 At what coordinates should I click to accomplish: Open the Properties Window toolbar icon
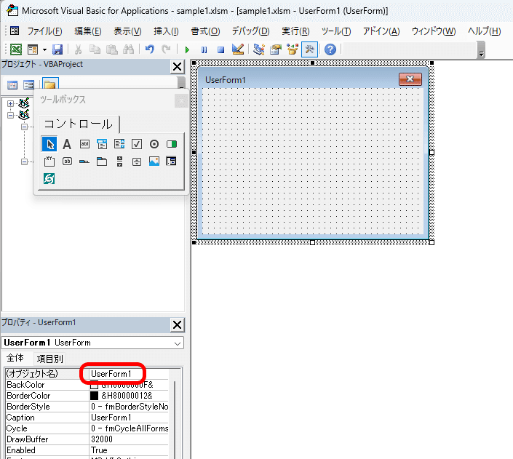pos(276,49)
